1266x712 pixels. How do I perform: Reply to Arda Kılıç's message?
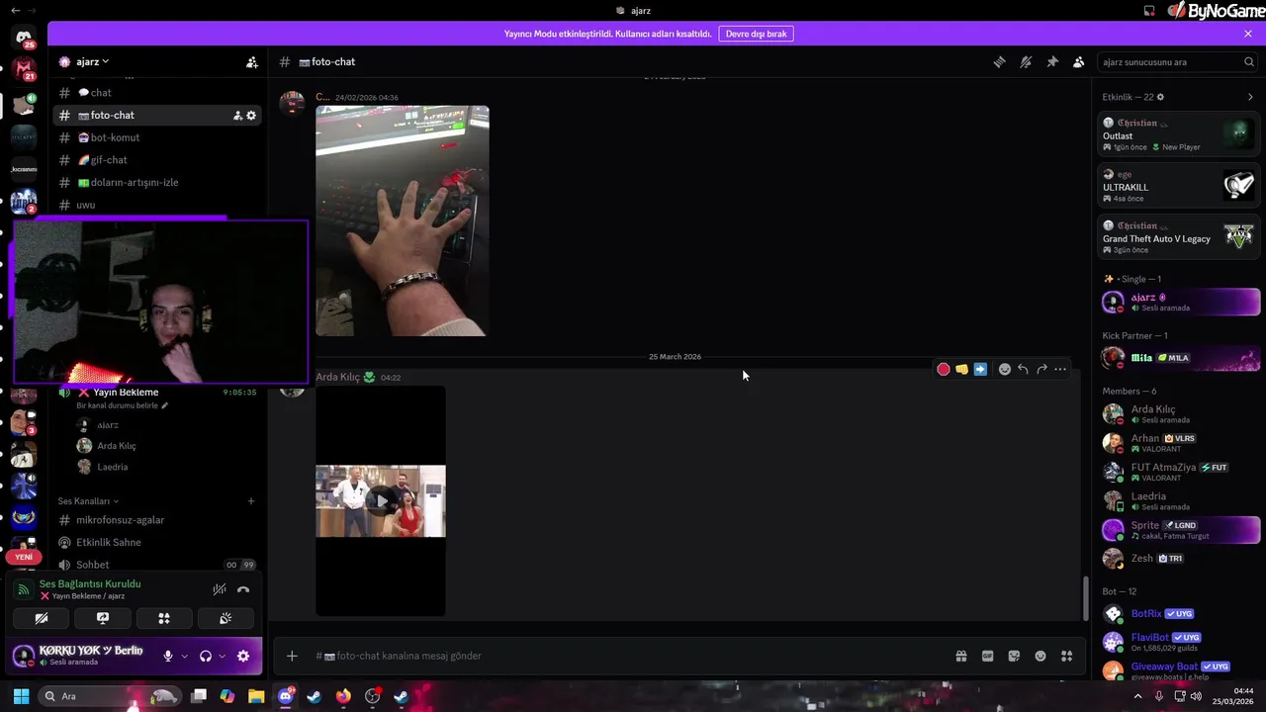[1023, 369]
